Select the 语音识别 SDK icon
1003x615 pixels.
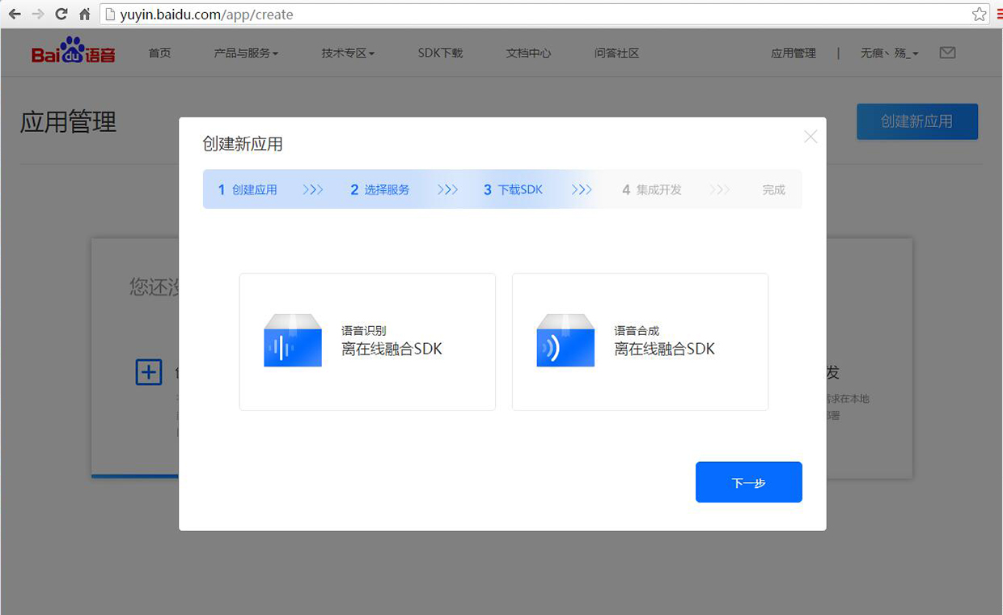click(293, 341)
